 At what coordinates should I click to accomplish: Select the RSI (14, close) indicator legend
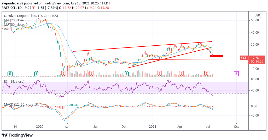click(14, 82)
